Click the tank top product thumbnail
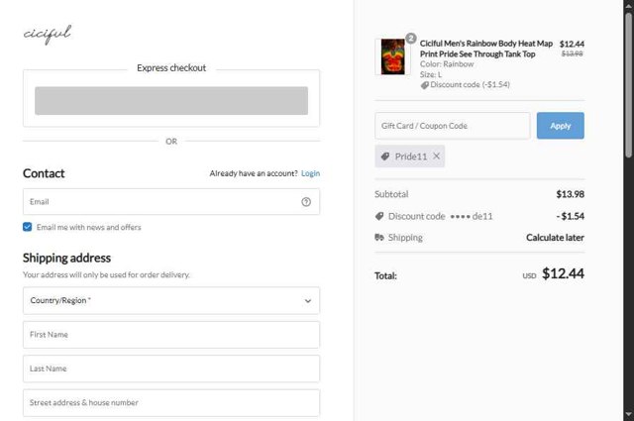The height and width of the screenshot is (421, 634). 392,56
